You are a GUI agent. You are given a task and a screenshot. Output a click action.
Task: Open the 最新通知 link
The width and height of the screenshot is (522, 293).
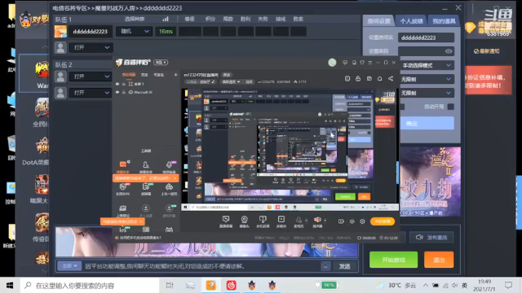pos(487,51)
